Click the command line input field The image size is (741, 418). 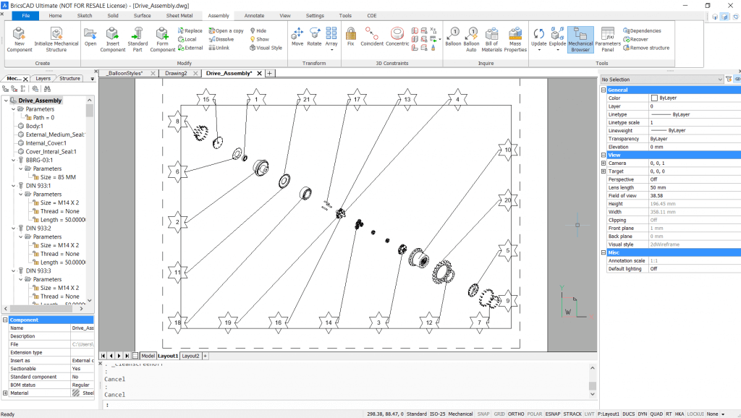pyautogui.click(x=350, y=405)
